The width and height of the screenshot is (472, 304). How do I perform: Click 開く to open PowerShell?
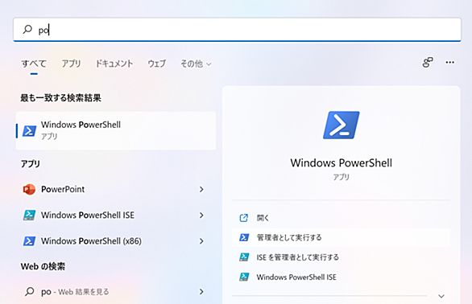(x=341, y=218)
